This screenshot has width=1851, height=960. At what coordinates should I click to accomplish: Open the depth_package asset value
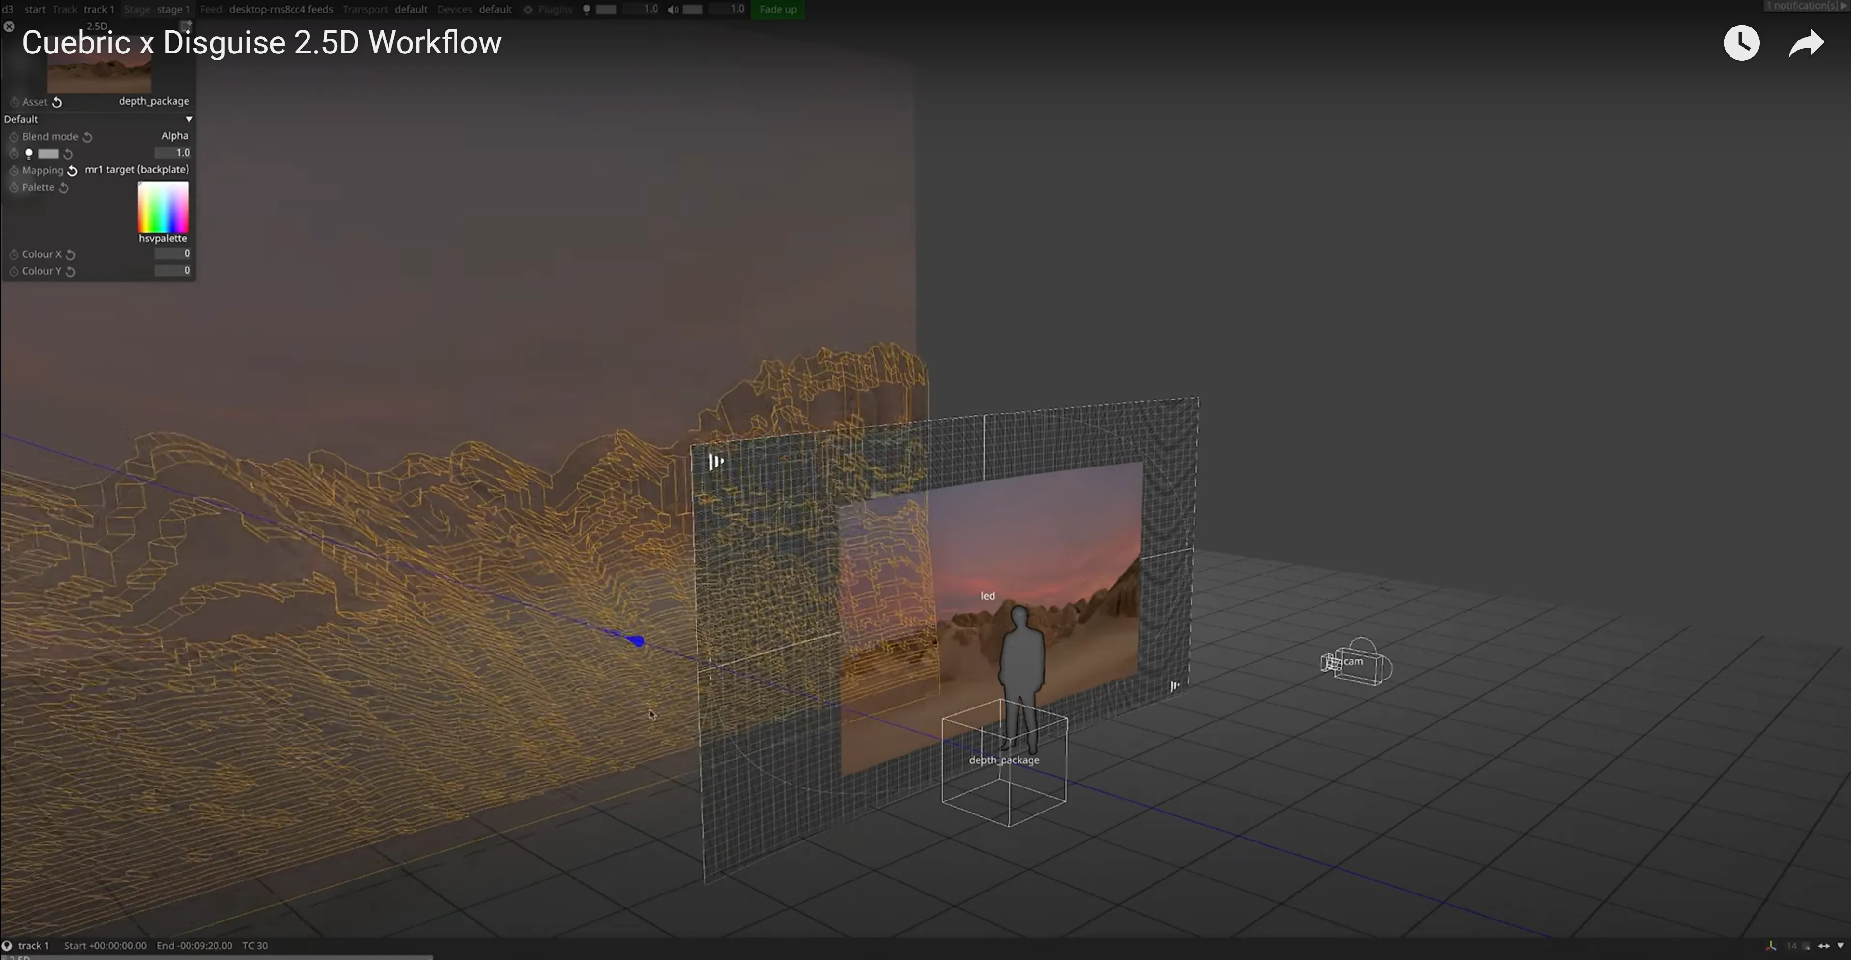pyautogui.click(x=154, y=101)
